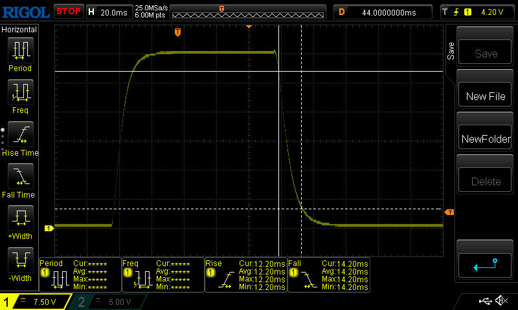Click the trigger rising edge icon
Screen dimensions: 518x310
coord(456,12)
